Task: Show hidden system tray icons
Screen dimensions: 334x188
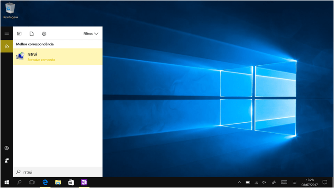Action: pyautogui.click(x=239, y=183)
